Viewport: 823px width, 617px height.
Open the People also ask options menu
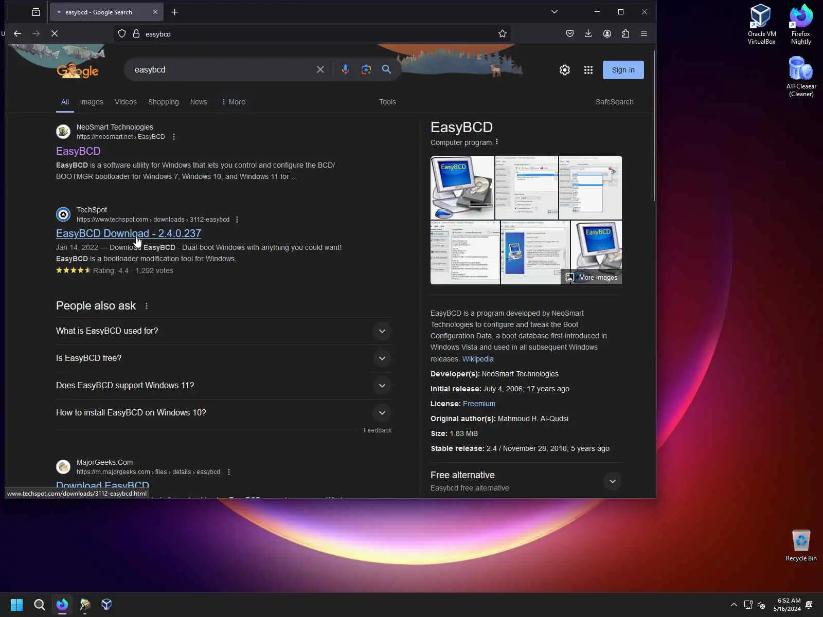tap(147, 306)
